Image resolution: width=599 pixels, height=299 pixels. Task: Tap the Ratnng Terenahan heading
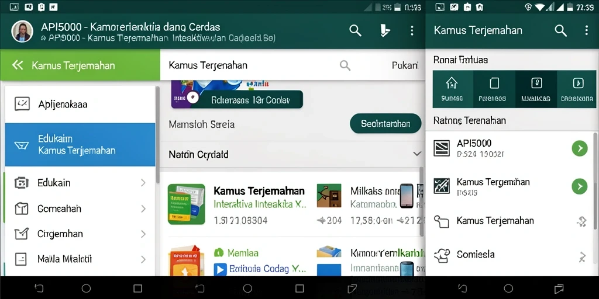pos(470,120)
